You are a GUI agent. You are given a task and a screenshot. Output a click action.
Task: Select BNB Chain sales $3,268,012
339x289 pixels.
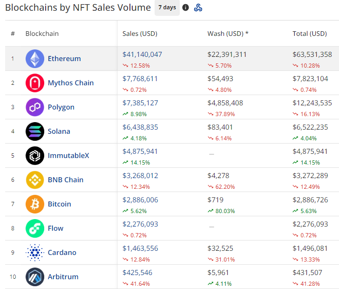(x=140, y=176)
